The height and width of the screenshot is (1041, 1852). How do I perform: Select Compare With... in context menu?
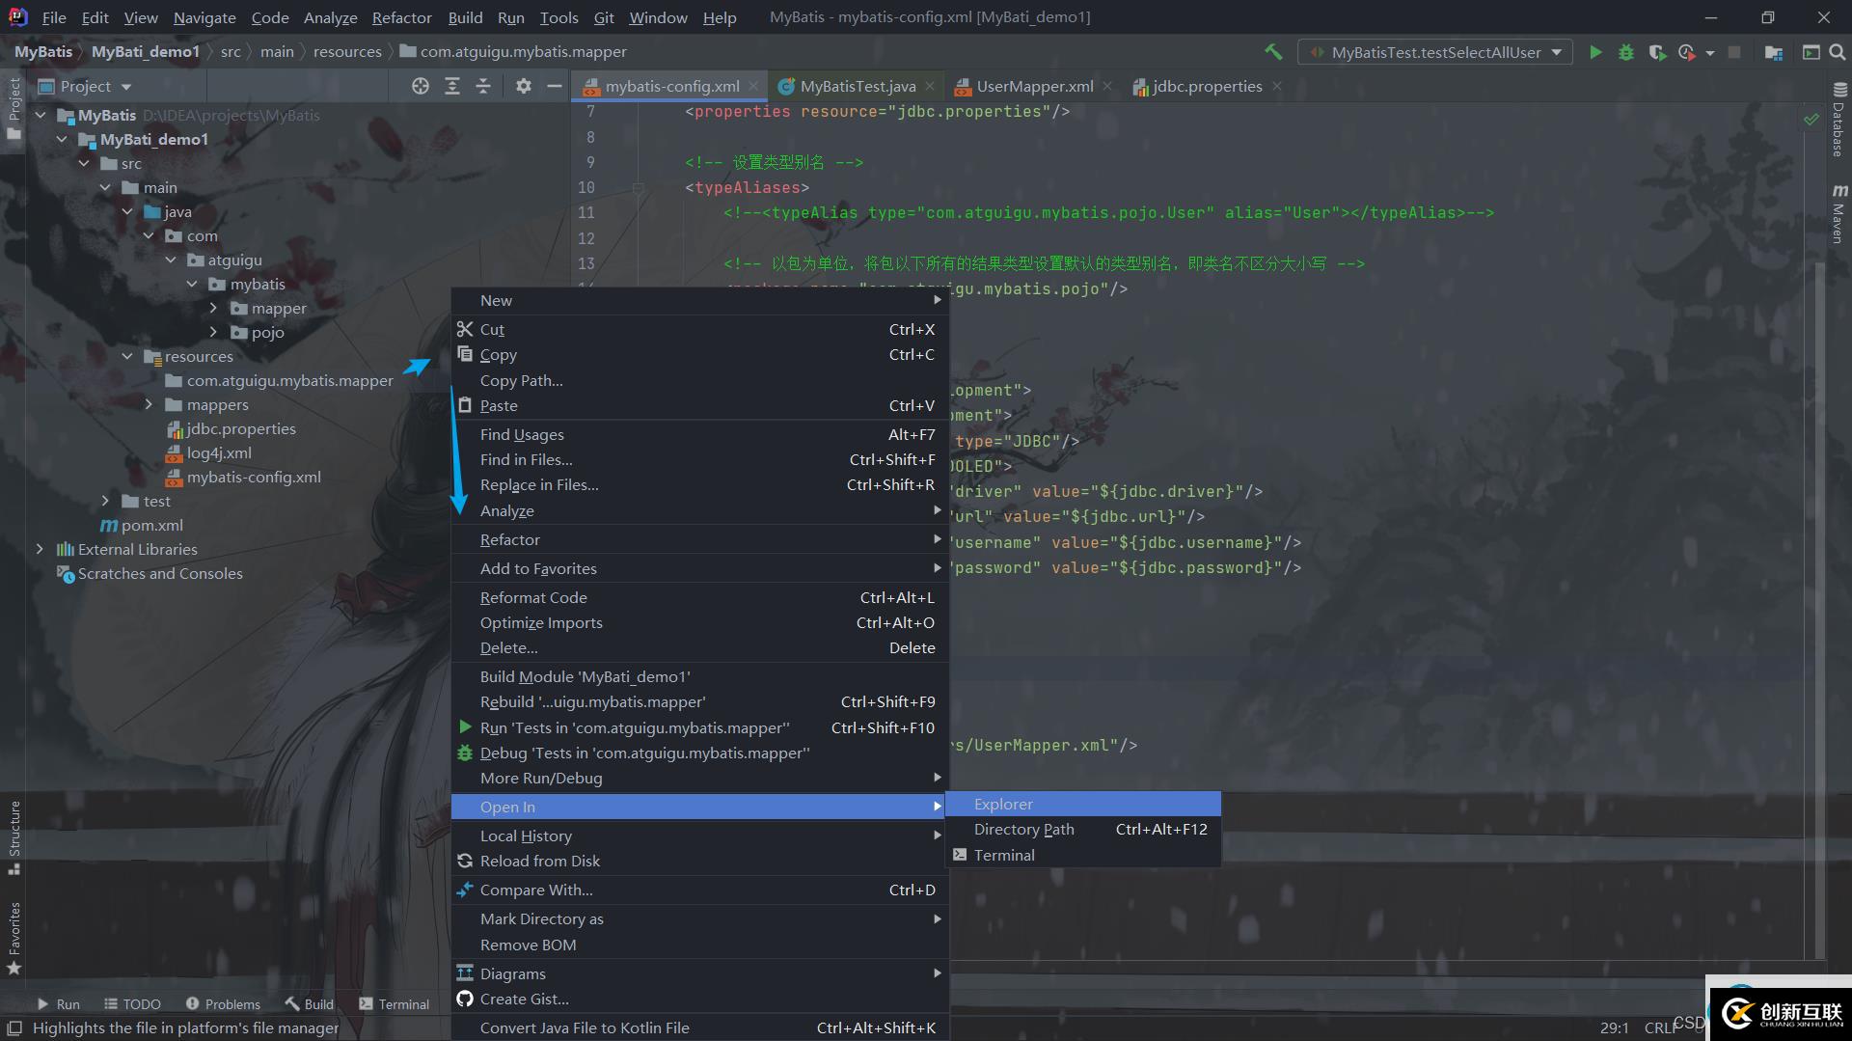(700, 890)
